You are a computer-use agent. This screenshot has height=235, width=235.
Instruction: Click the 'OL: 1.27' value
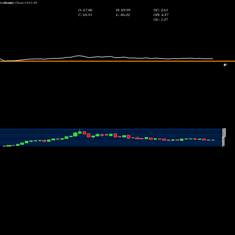[161, 20]
